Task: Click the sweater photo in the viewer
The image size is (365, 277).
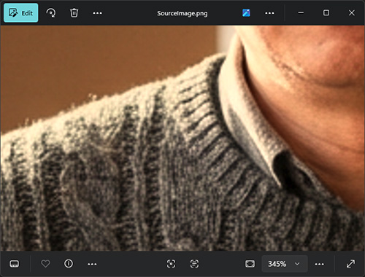Action: 182,138
